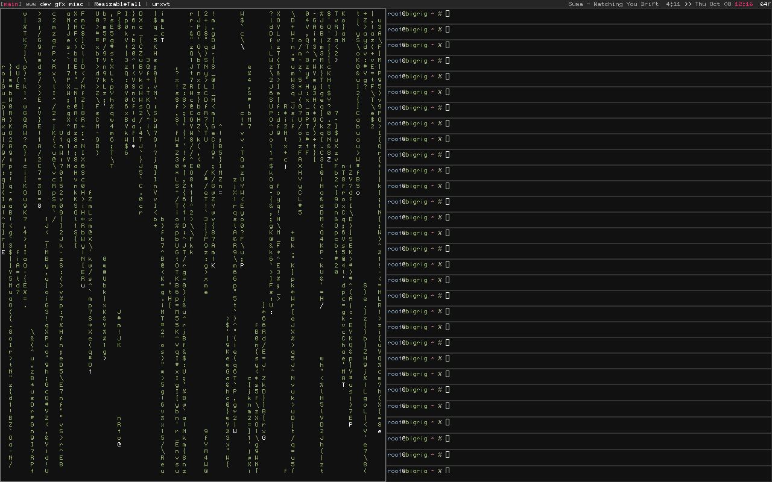Click the urxvt window title
Viewport: 772px width, 482px height.
pyautogui.click(x=161, y=4)
